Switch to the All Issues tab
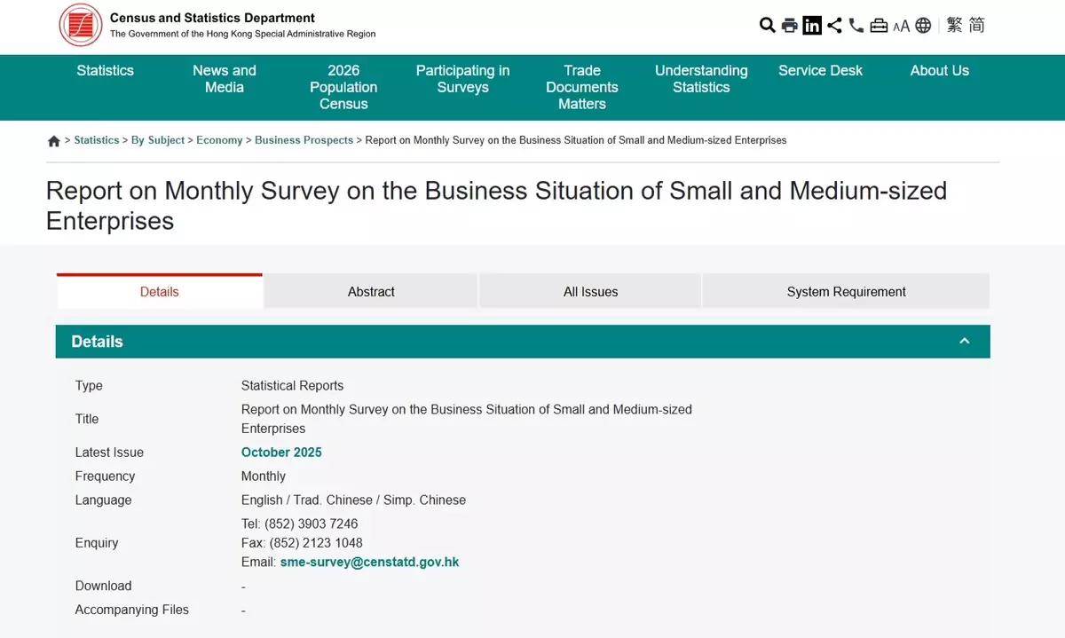This screenshot has width=1065, height=638. click(590, 291)
